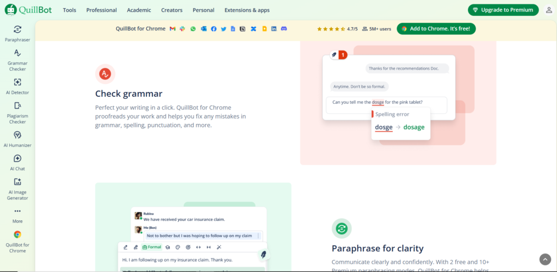Select the AI Detector sidebar icon

coord(17,83)
